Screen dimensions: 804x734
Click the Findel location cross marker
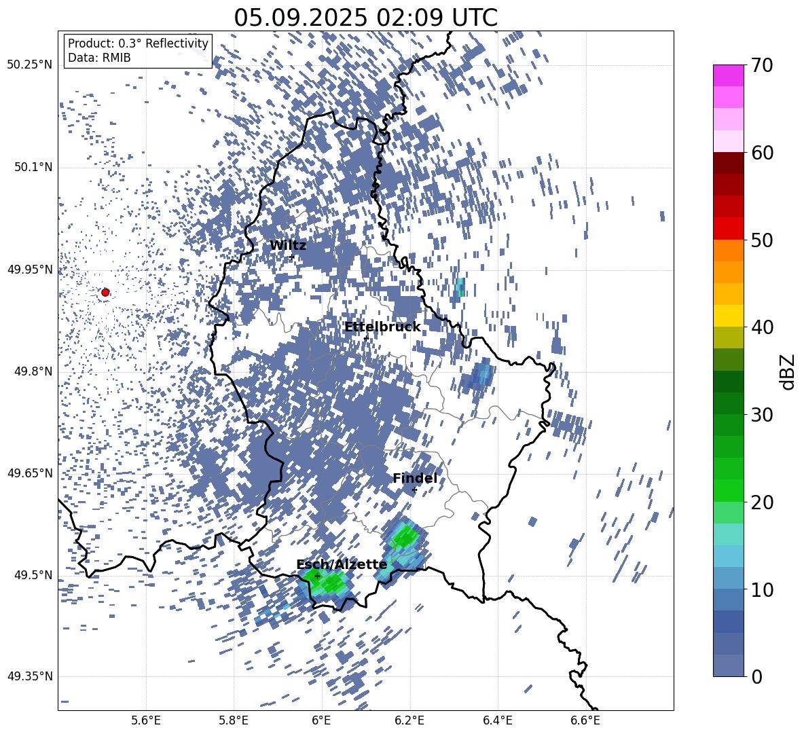click(x=414, y=490)
